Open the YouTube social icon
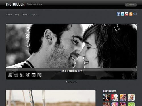The width and height of the screenshot is (142, 106). click(127, 14)
